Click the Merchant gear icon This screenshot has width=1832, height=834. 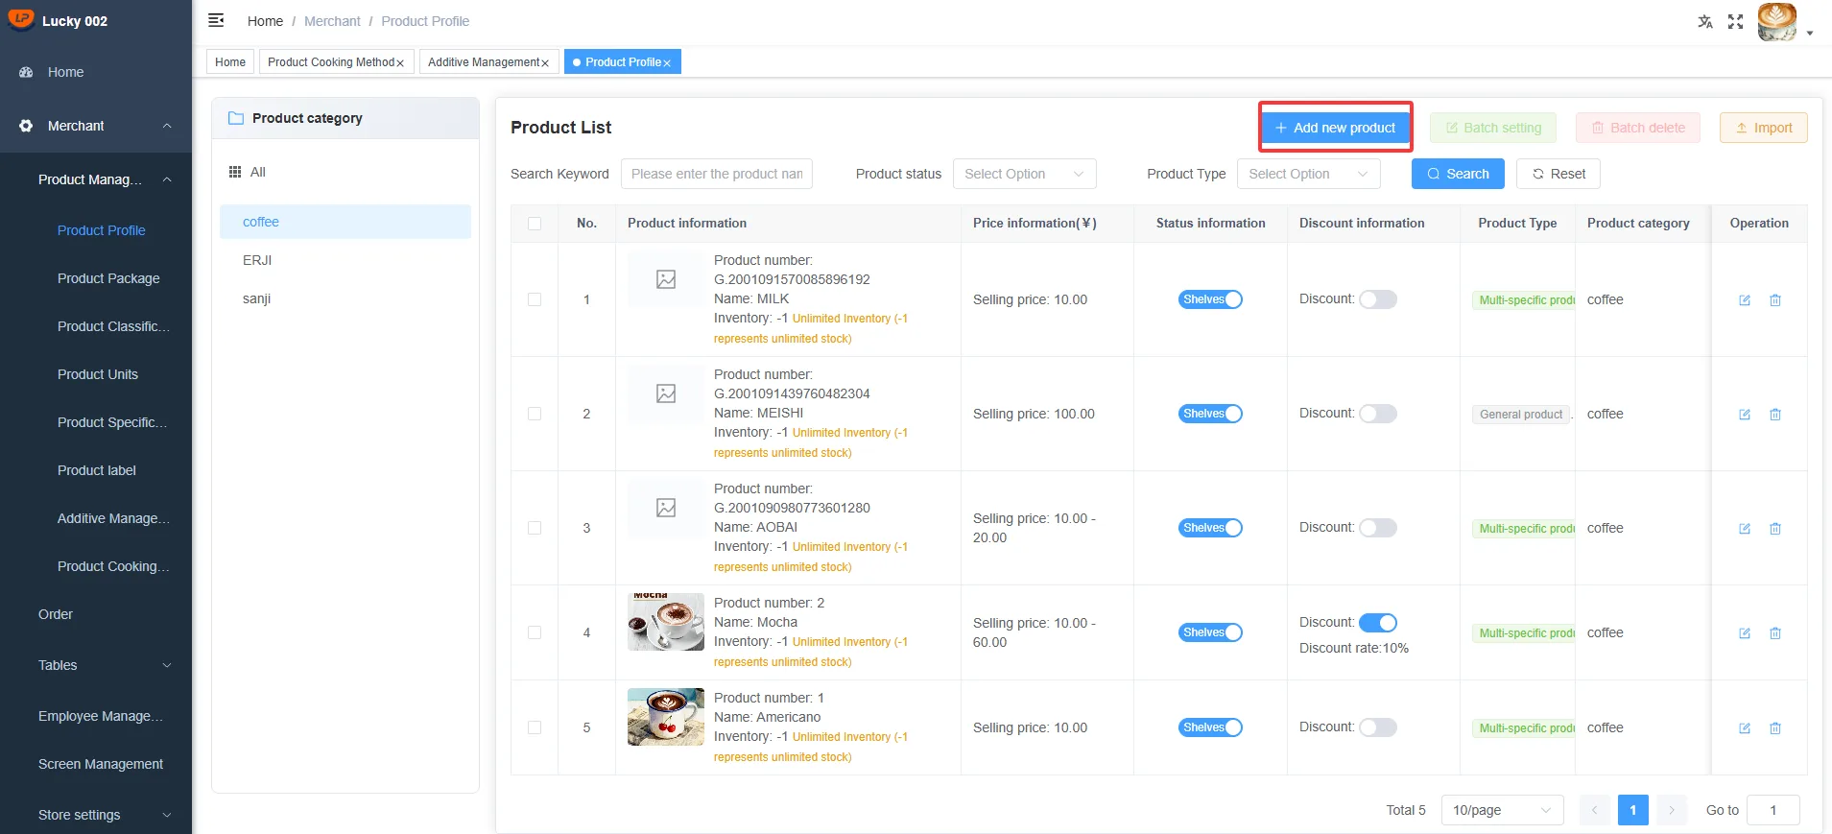tap(26, 126)
